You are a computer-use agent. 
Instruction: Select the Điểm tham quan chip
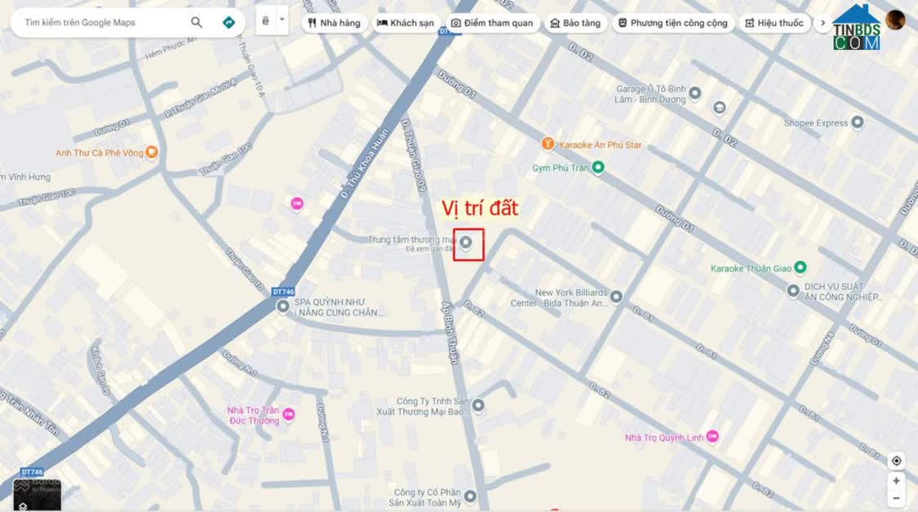[492, 23]
